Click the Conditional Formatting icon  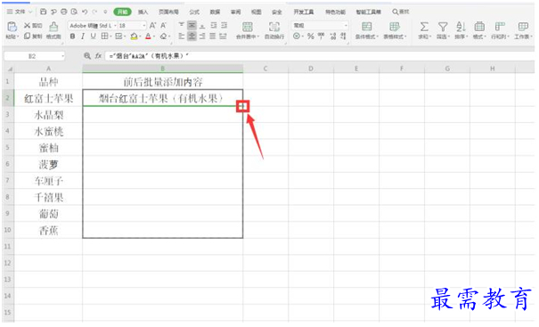tap(367, 27)
